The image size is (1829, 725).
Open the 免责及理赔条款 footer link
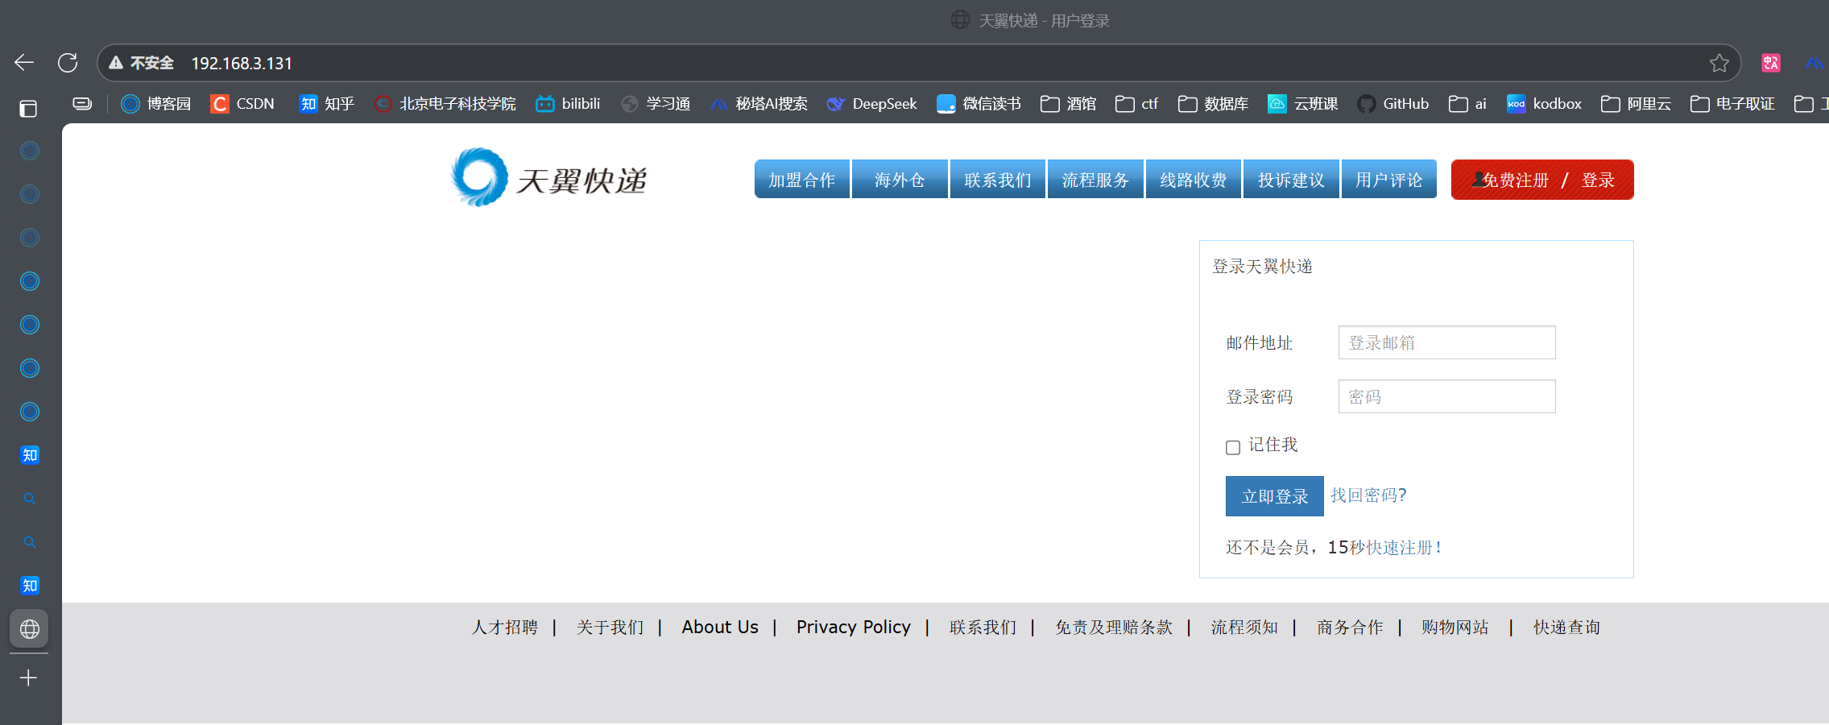point(1114,628)
